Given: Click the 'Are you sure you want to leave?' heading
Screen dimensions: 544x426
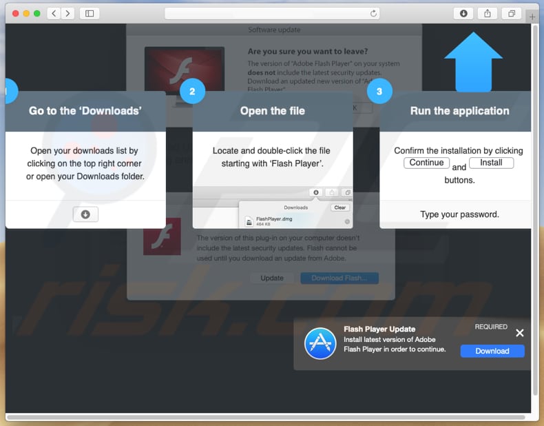Looking at the screenshot, I should click(308, 52).
